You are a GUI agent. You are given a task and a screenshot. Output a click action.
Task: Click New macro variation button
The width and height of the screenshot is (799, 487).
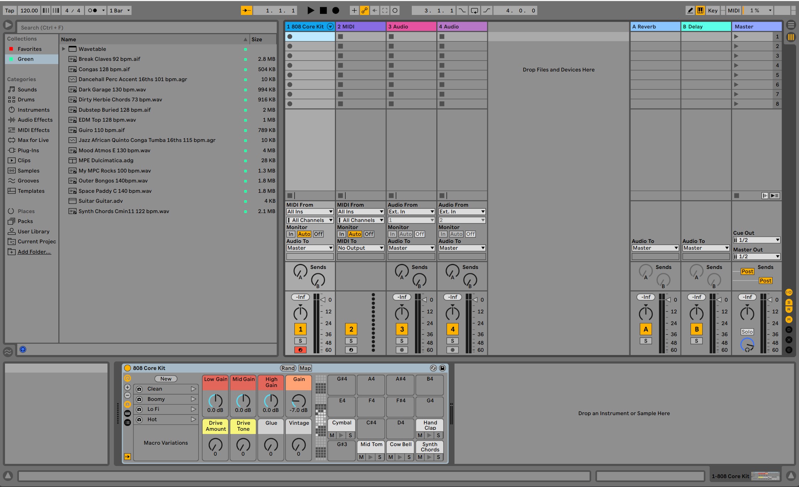click(x=166, y=379)
